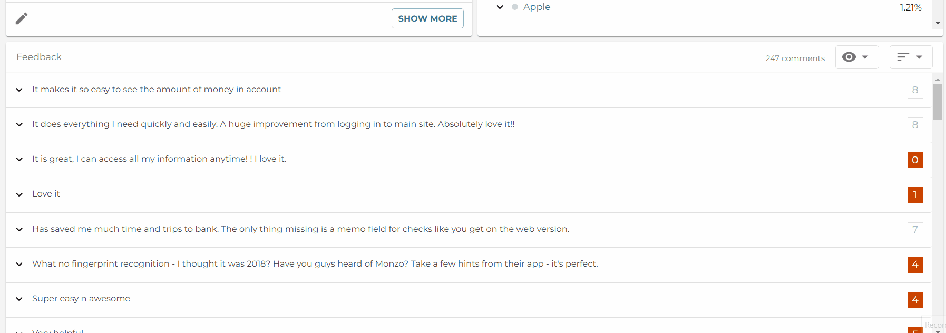The height and width of the screenshot is (333, 946).
Task: Click score 7 badge on bank comment
Action: click(915, 230)
